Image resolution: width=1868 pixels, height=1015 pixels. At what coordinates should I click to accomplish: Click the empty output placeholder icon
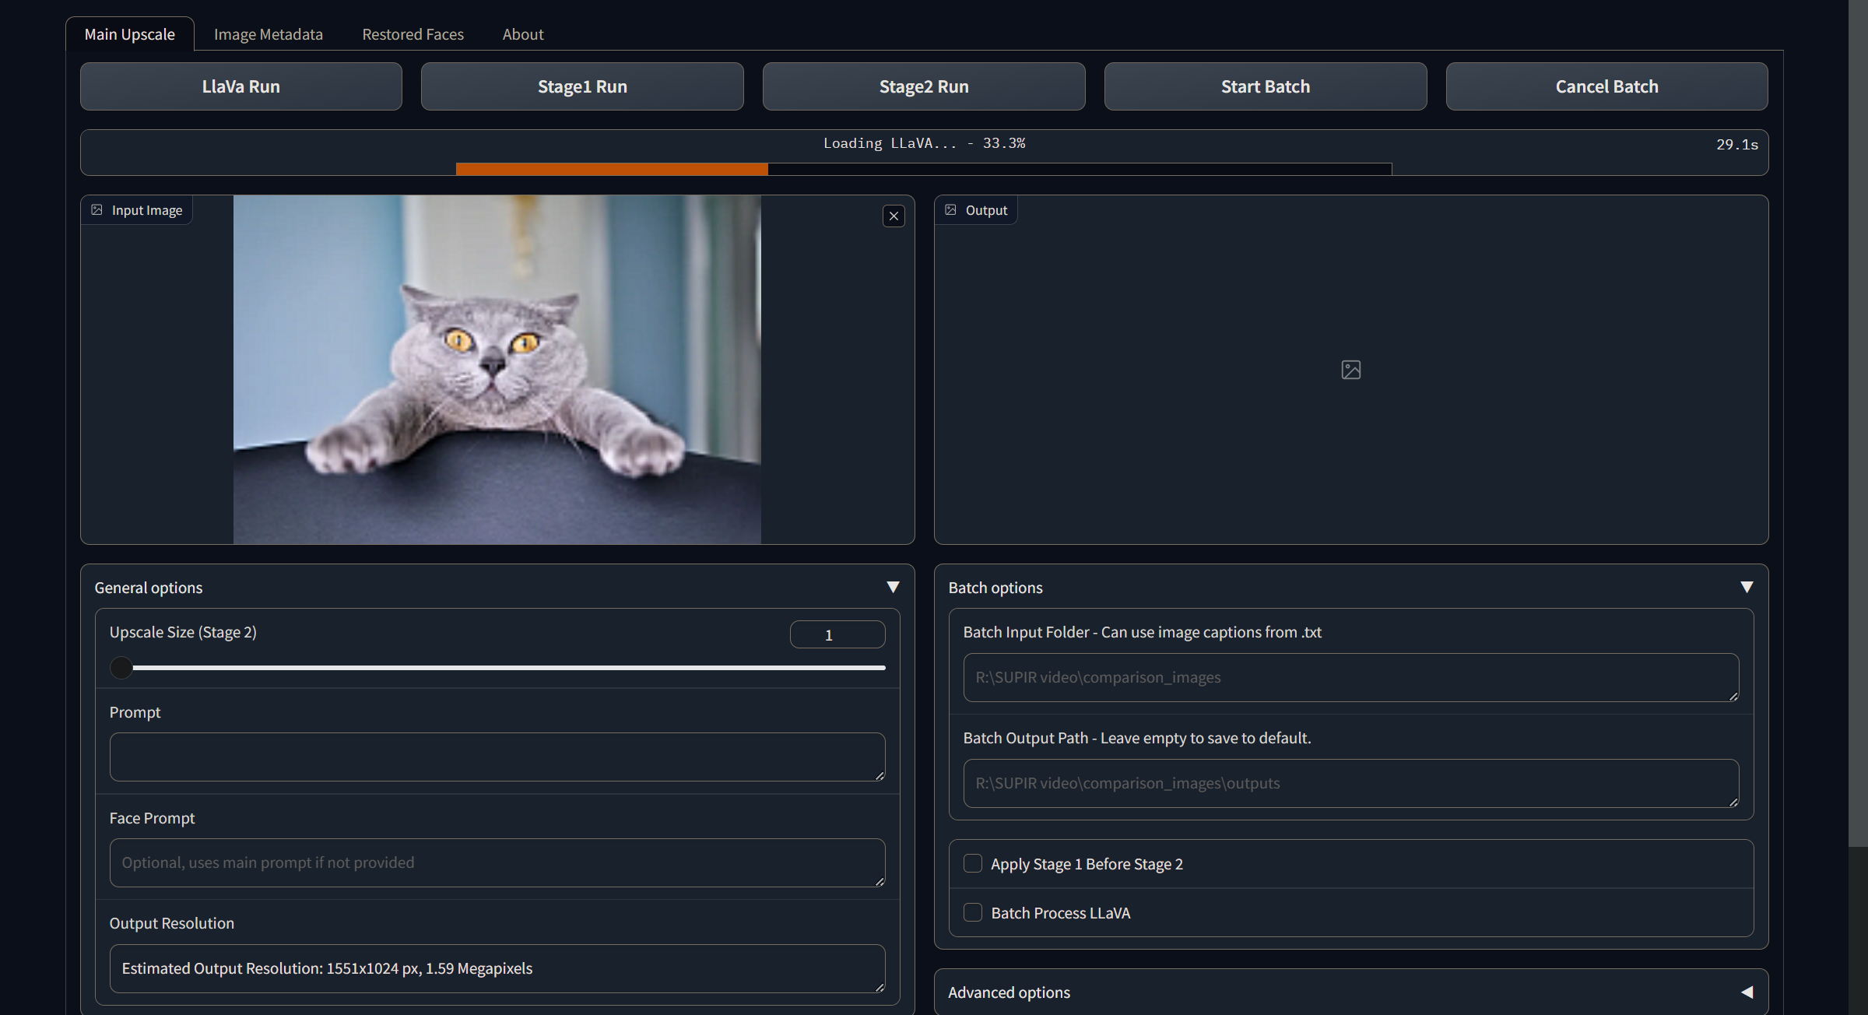tap(1350, 370)
